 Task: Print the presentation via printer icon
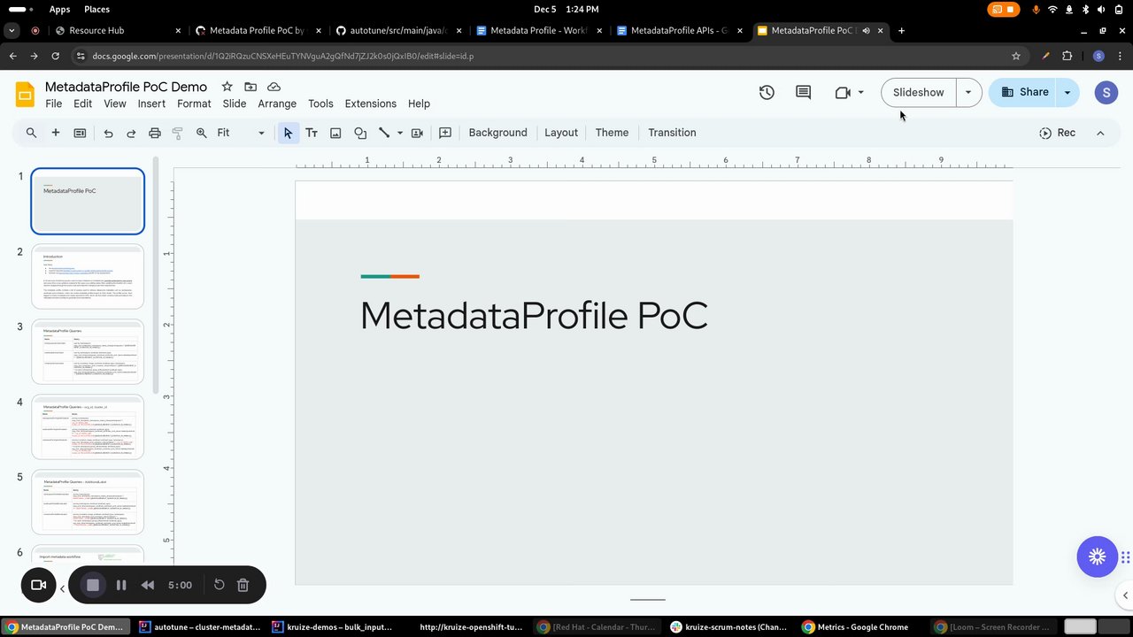(x=155, y=133)
